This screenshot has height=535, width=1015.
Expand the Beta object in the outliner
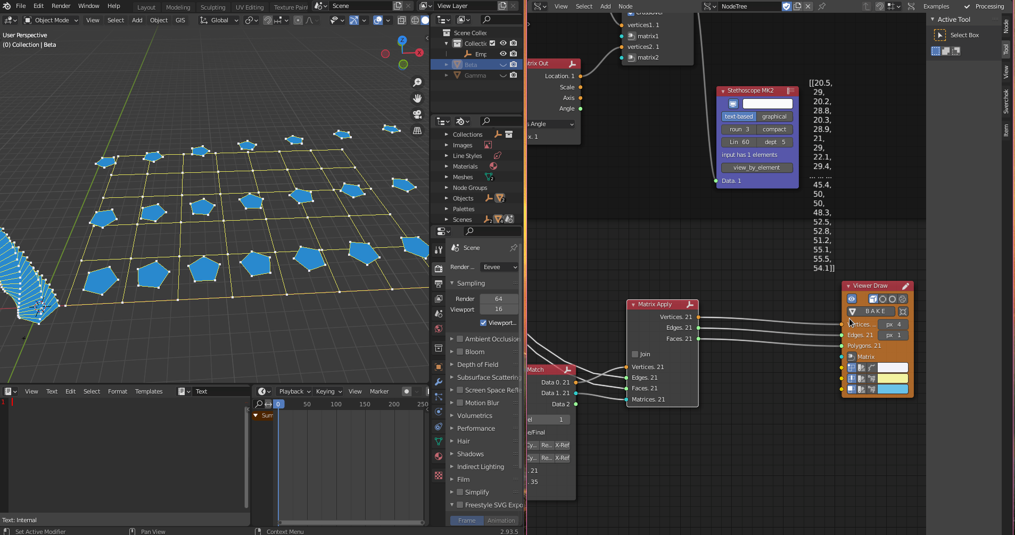point(447,64)
